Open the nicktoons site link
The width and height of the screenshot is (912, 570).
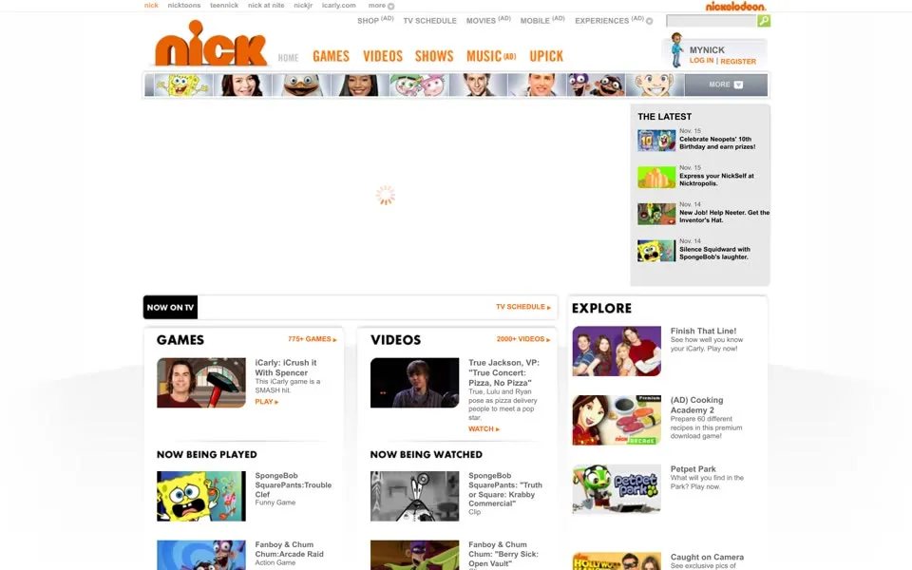click(183, 6)
